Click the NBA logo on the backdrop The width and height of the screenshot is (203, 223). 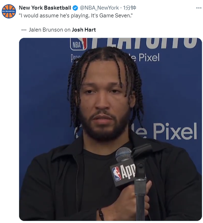coord(78,44)
